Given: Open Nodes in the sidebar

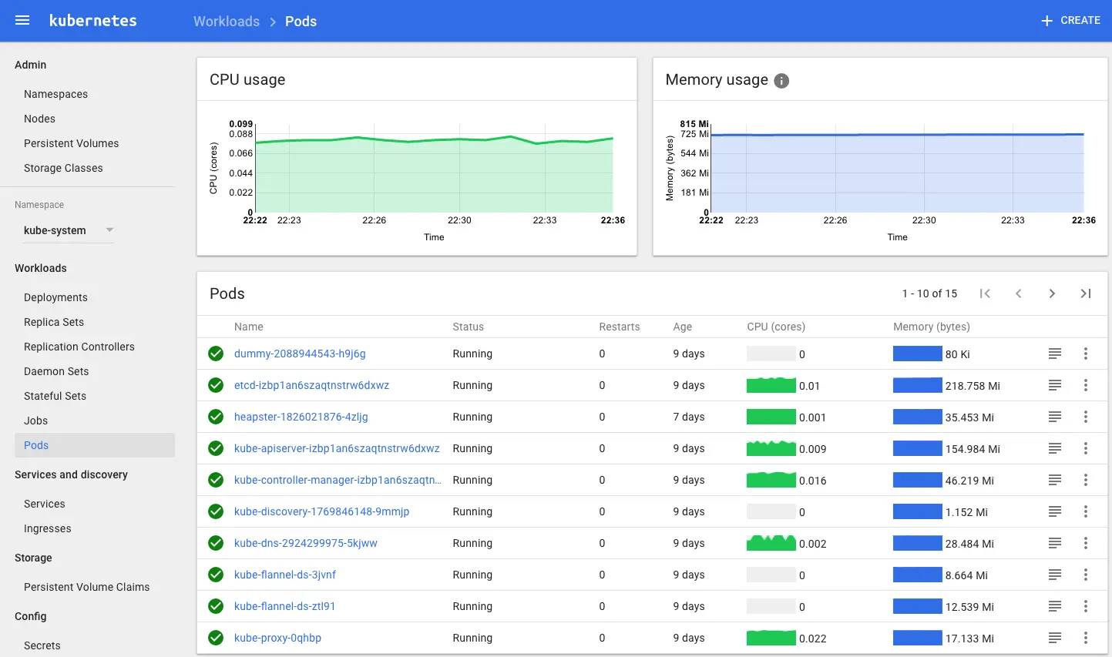Looking at the screenshot, I should point(39,119).
